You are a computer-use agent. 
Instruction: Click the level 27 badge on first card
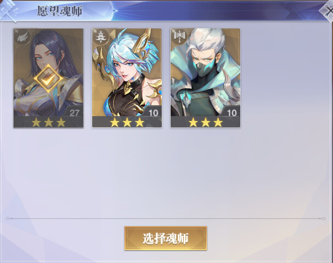coord(74,113)
